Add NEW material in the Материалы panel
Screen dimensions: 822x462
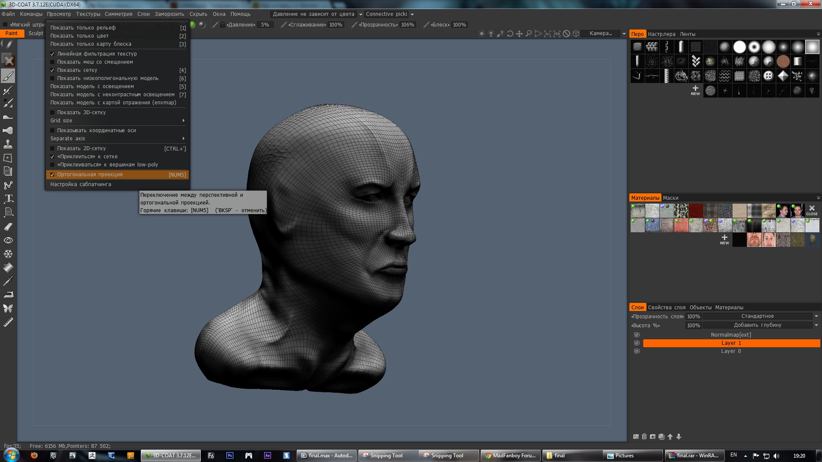[724, 239]
